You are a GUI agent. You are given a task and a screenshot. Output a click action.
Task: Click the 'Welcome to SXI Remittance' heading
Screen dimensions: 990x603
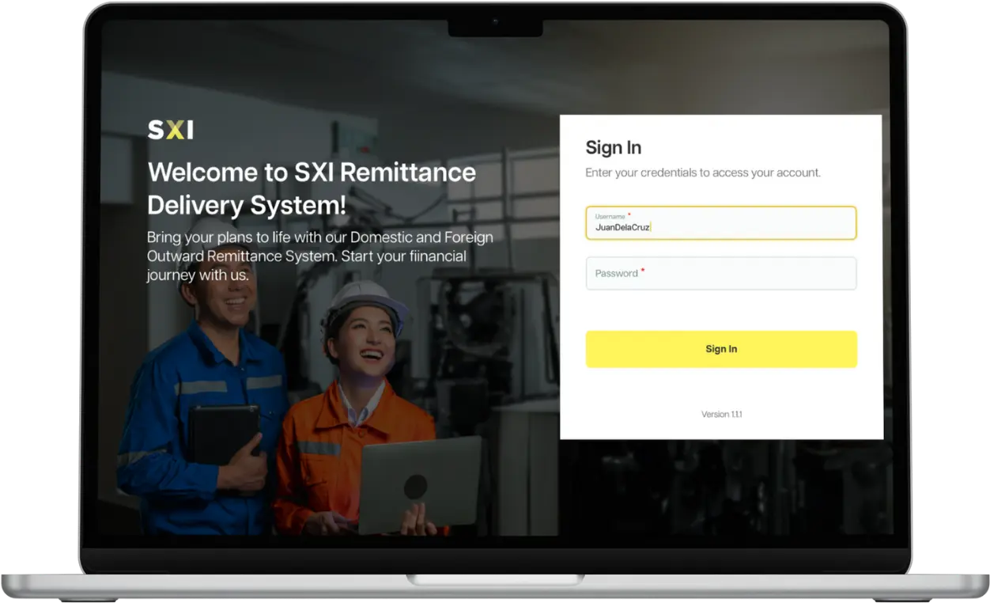click(x=312, y=188)
